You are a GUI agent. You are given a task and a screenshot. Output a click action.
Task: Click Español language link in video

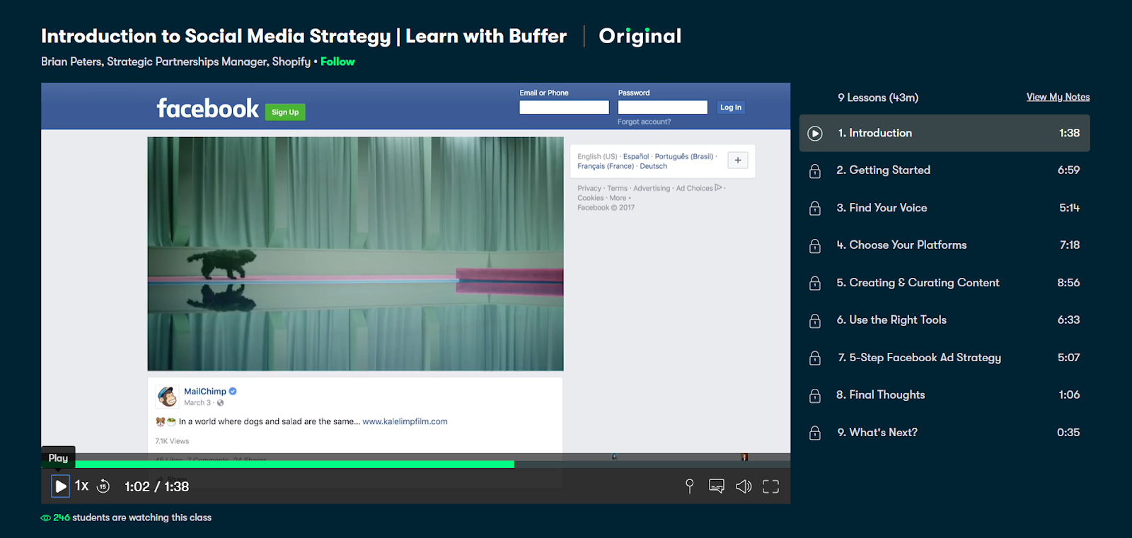point(636,156)
